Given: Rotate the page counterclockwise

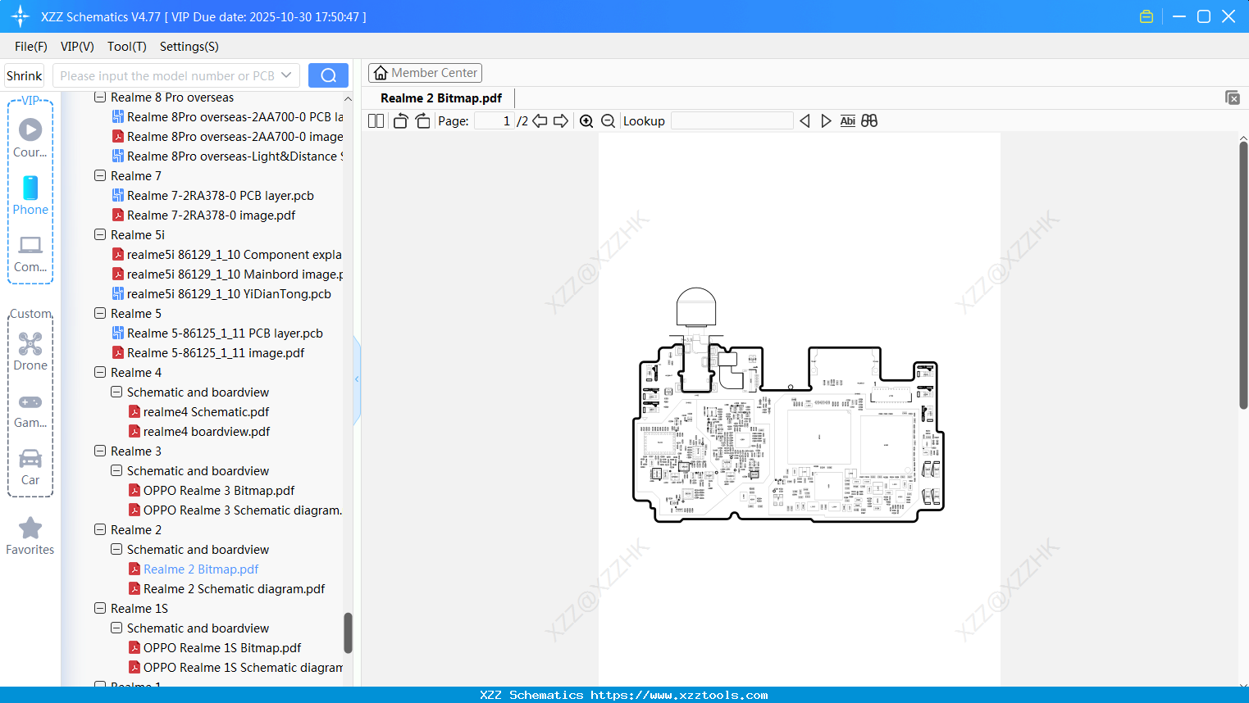Looking at the screenshot, I should point(400,121).
